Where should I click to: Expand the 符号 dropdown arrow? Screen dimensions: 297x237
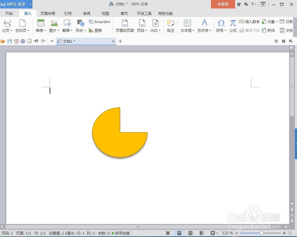click(x=225, y=31)
